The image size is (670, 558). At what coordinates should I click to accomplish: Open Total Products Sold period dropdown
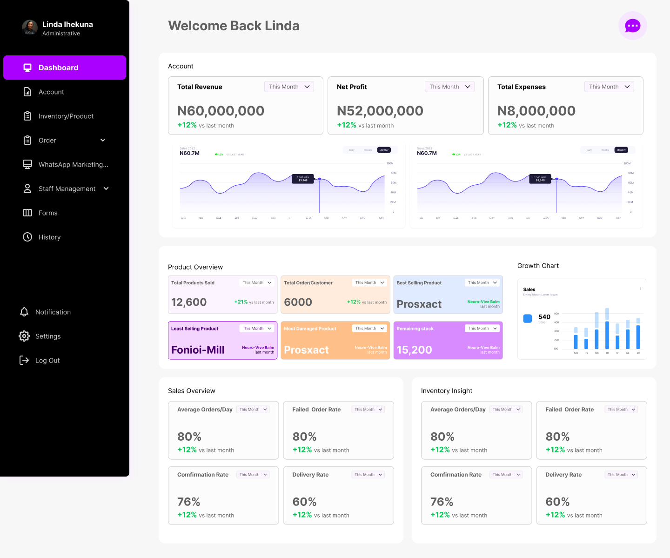click(257, 282)
